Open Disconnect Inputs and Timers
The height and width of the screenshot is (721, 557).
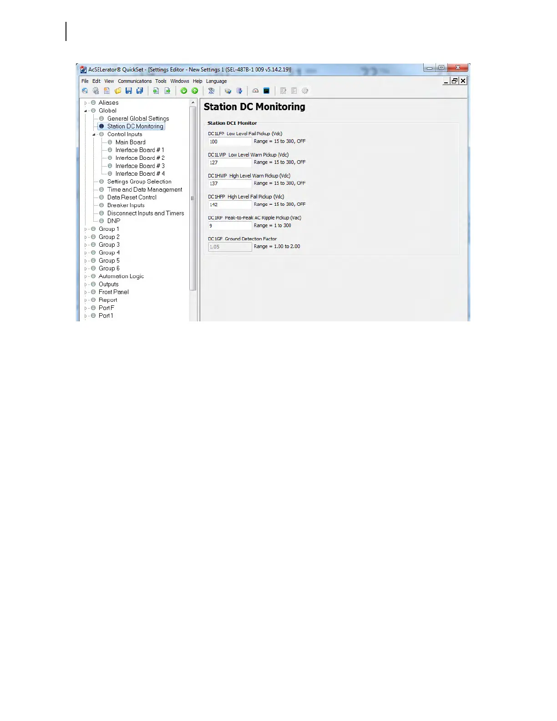(146, 213)
